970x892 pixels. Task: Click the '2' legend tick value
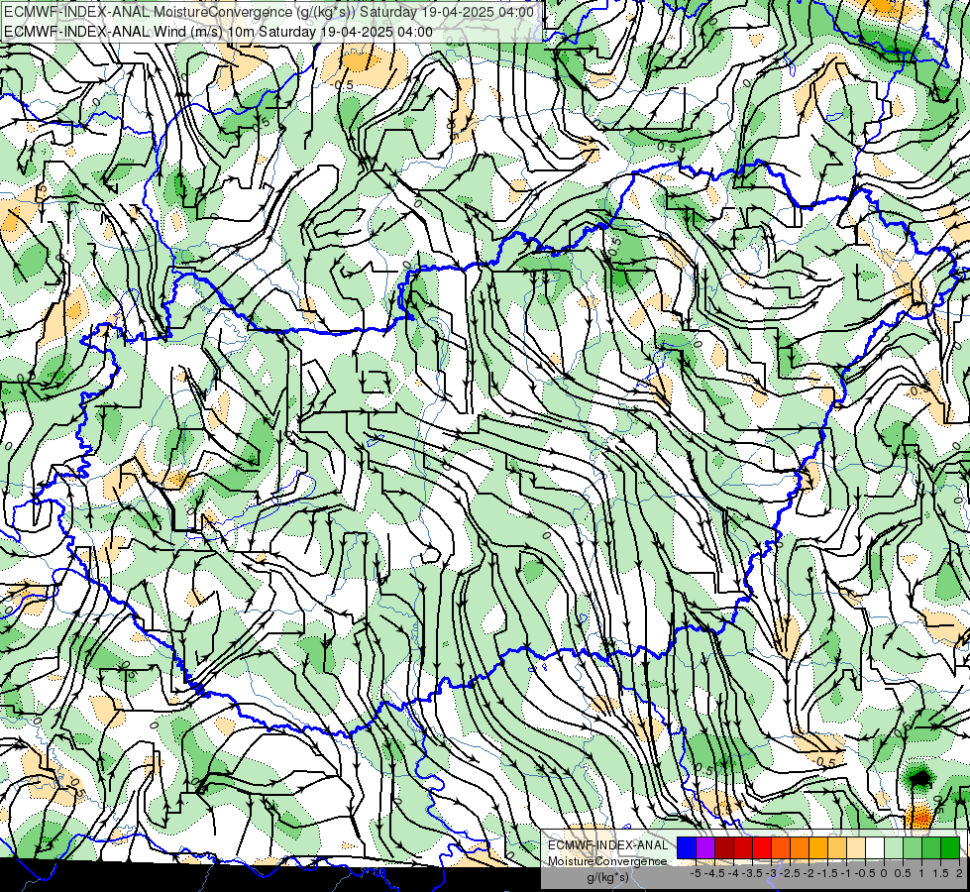point(959,873)
